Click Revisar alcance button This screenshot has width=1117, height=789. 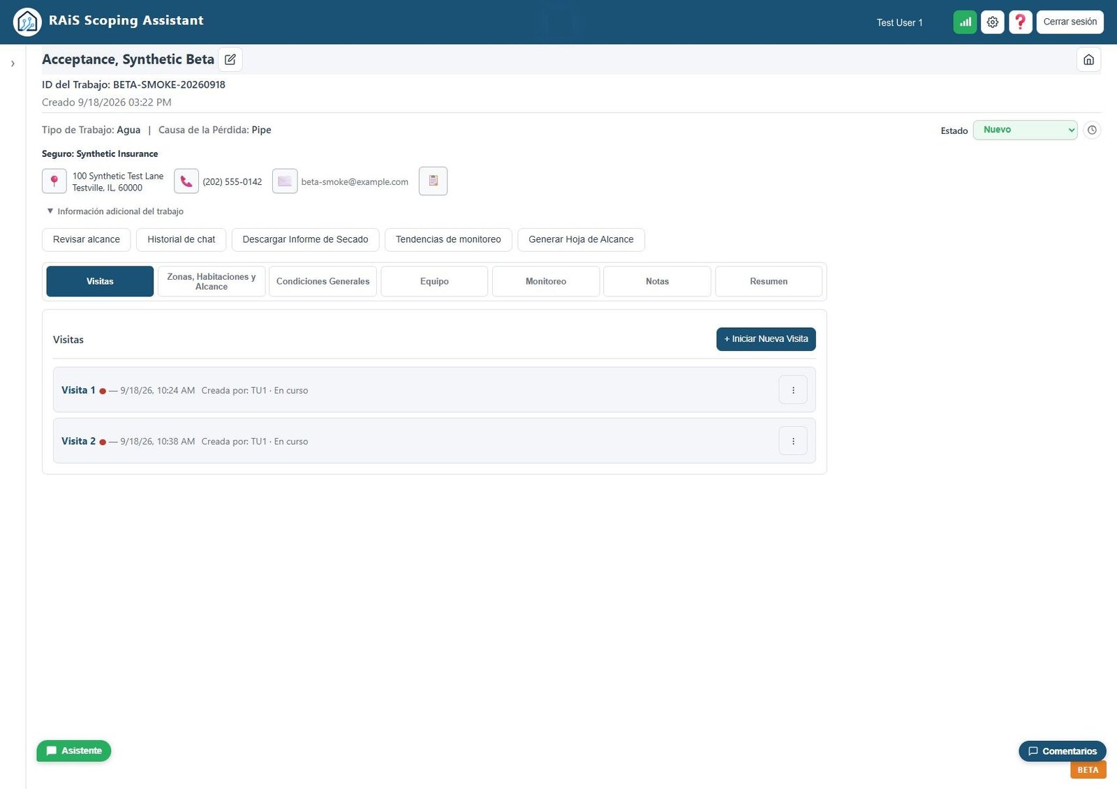click(87, 239)
